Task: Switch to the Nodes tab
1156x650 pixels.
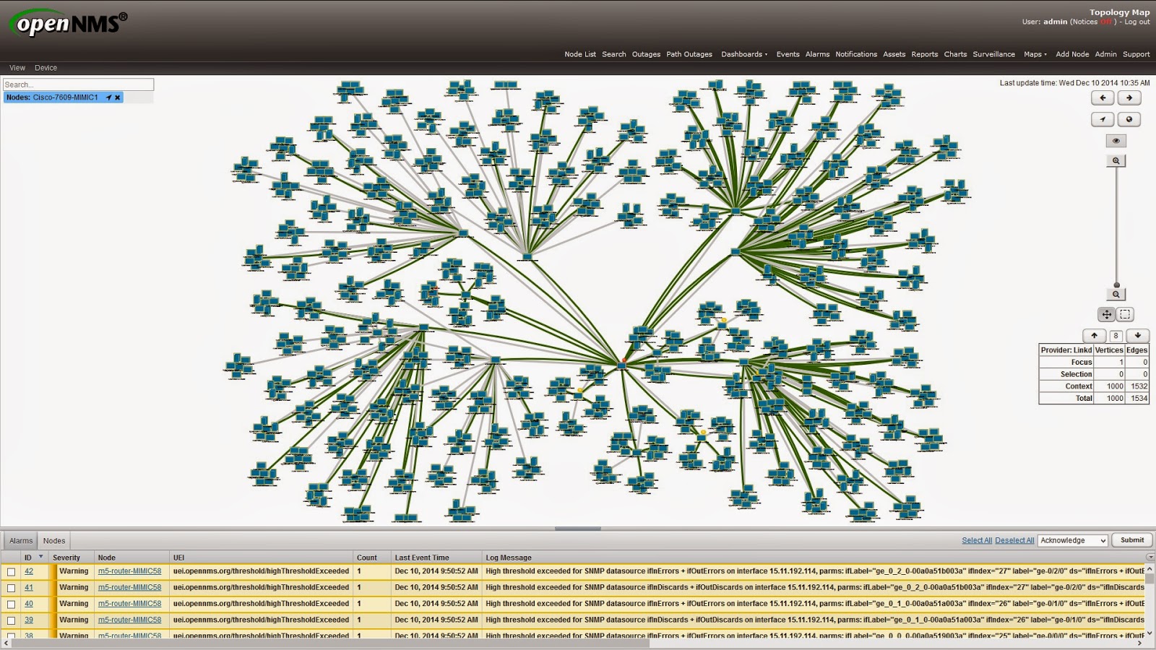Action: [53, 539]
